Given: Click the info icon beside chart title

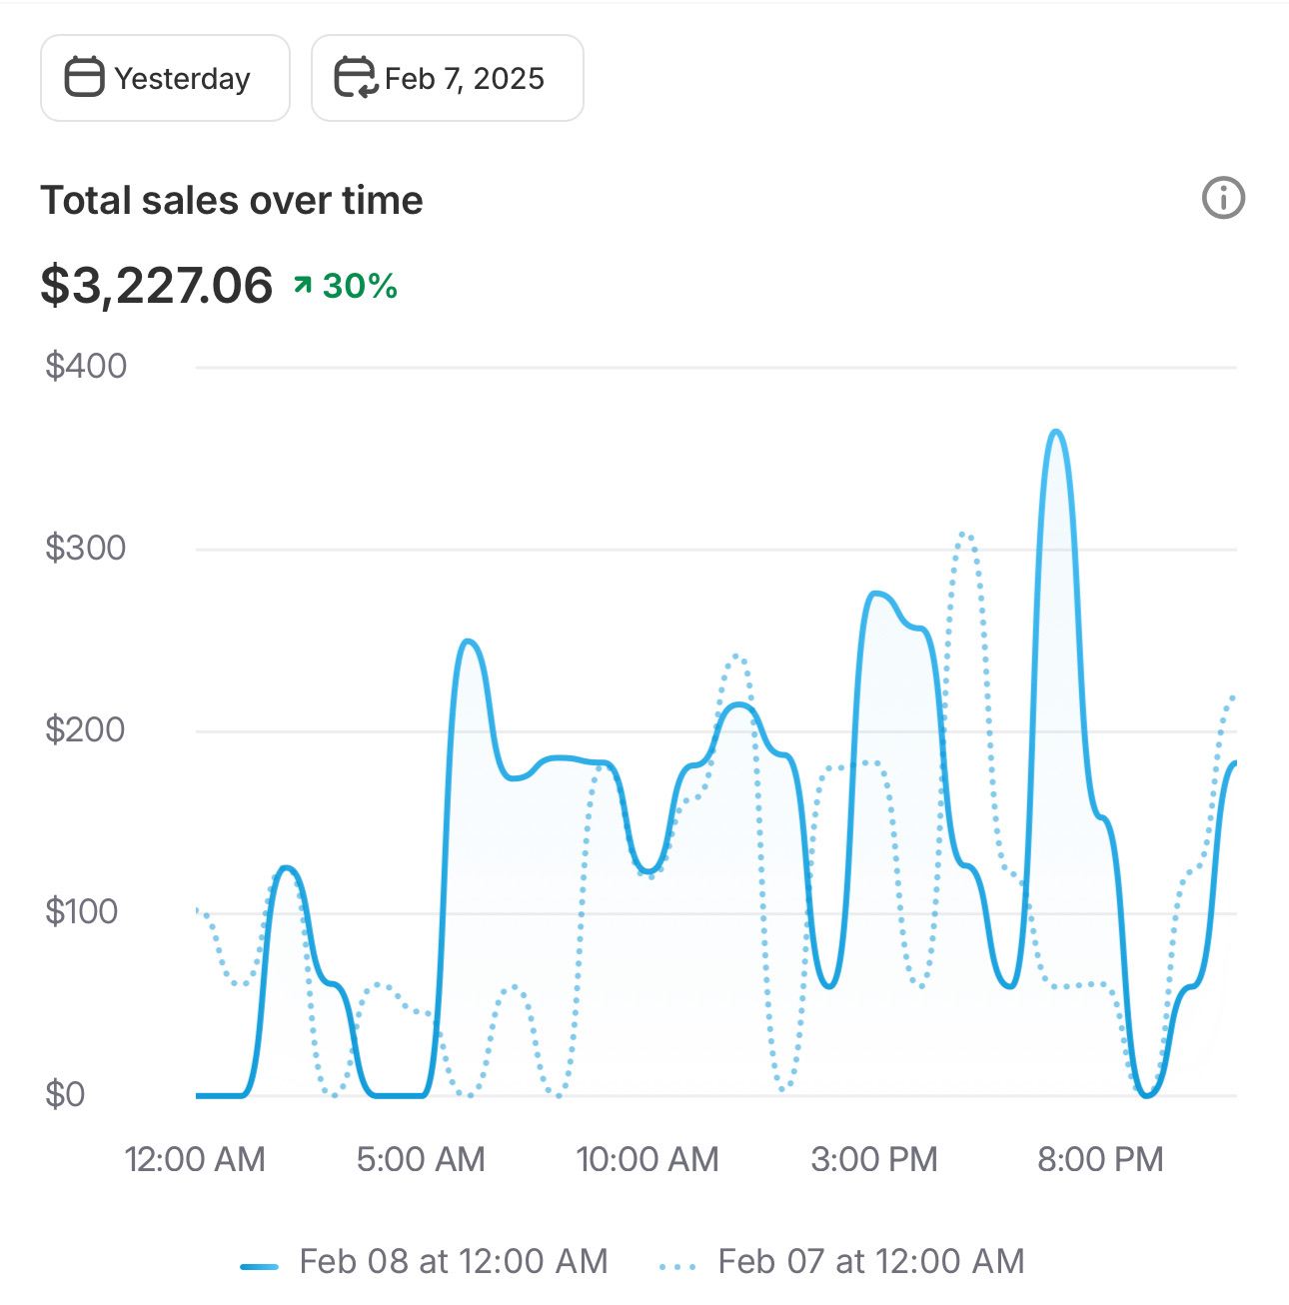Looking at the screenshot, I should (x=1223, y=198).
